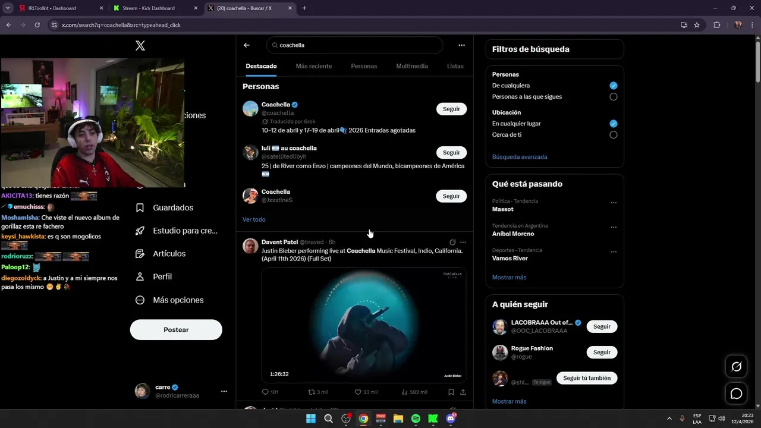Follow LACOBRAAA Out of context
Screen dimensions: 761x428
click(x=602, y=326)
